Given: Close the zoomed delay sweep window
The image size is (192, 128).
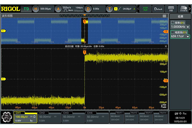Looking at the screenshot, I should coord(165,46).
